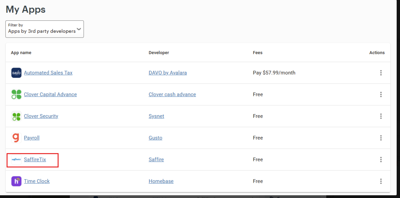Click the Actions column header
Viewport: 400px width, 198px height.
377,53
